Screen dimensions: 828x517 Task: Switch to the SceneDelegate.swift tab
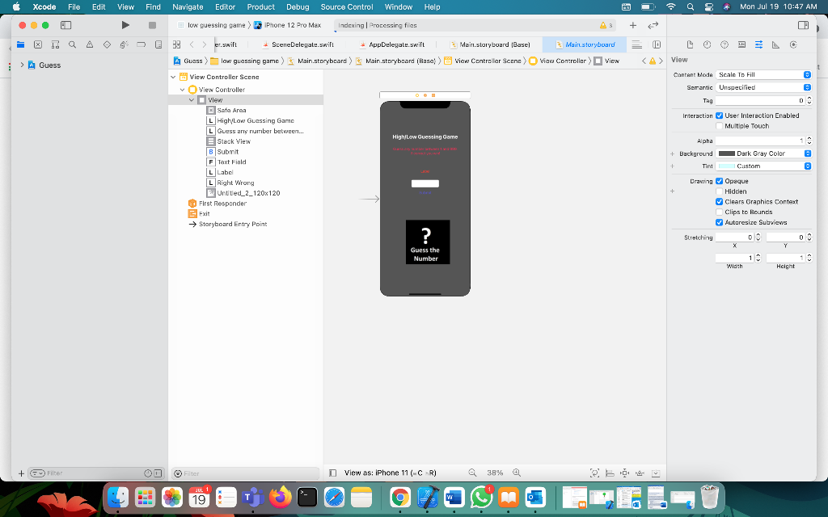pos(302,46)
